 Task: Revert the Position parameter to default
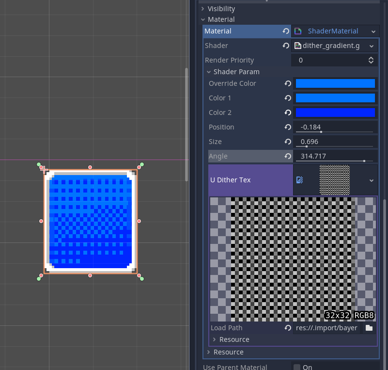(288, 127)
